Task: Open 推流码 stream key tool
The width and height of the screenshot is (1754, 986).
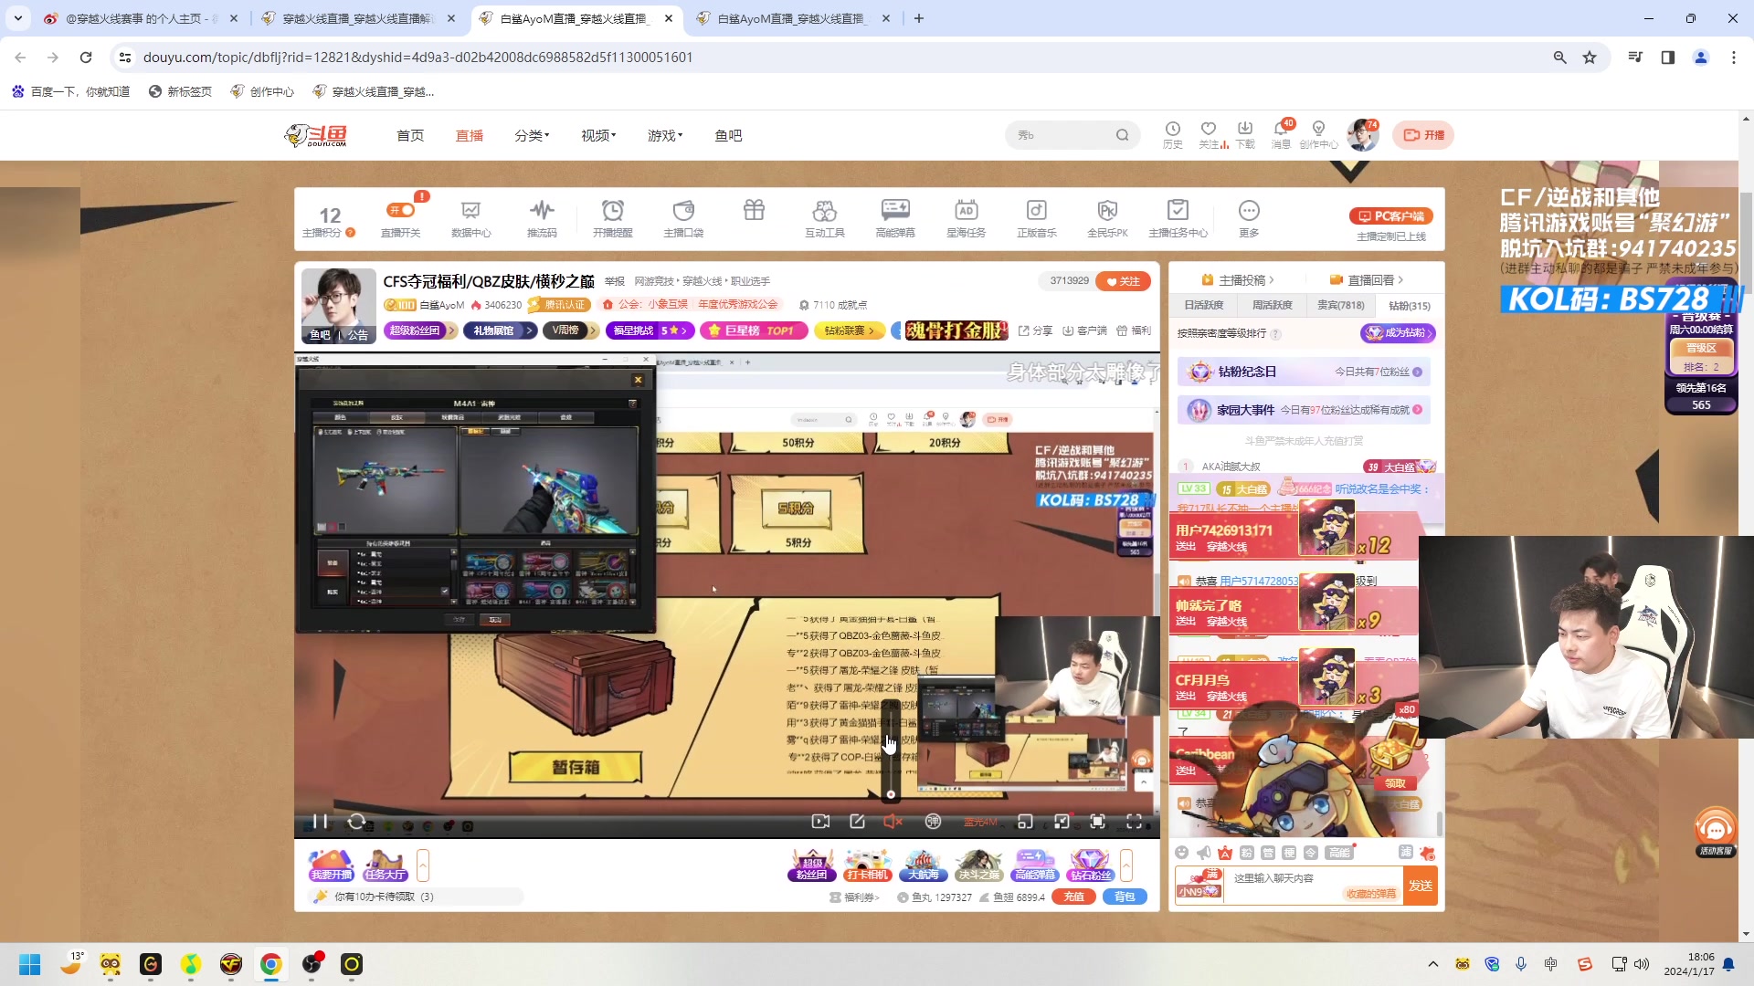Action: pyautogui.click(x=542, y=219)
